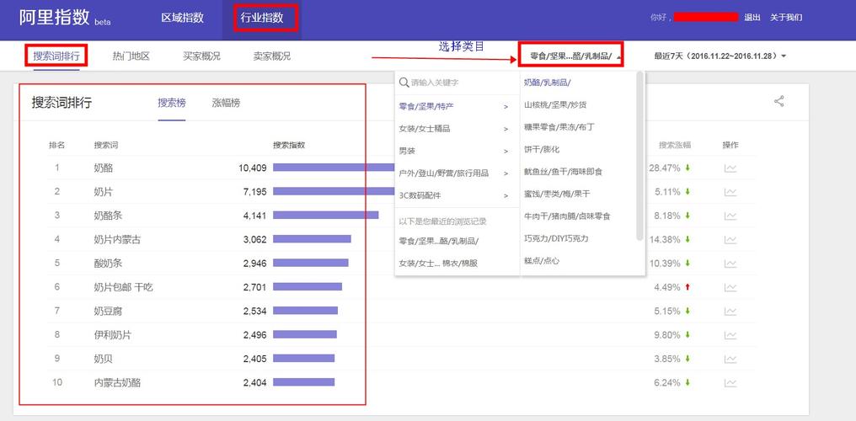Click search term 奶贝
This screenshot has width=856, height=421.
[x=103, y=360]
